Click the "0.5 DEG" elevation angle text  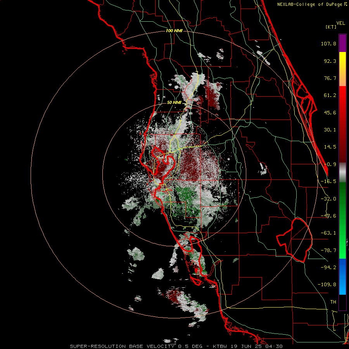coord(190,346)
